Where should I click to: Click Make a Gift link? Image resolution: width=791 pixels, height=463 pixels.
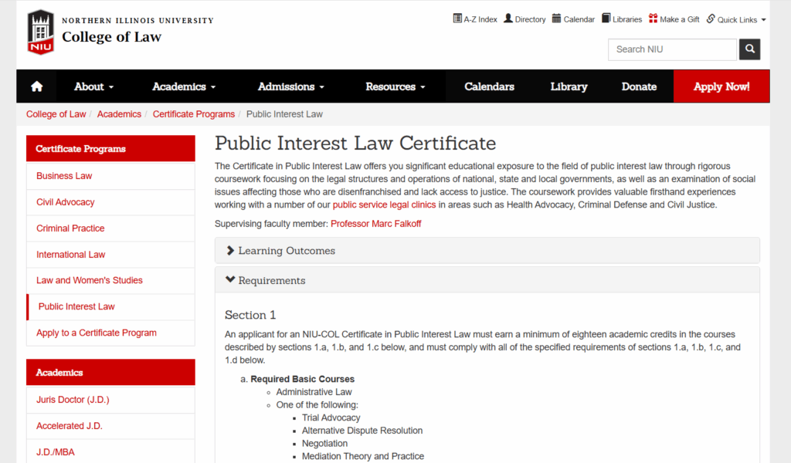pyautogui.click(x=674, y=19)
